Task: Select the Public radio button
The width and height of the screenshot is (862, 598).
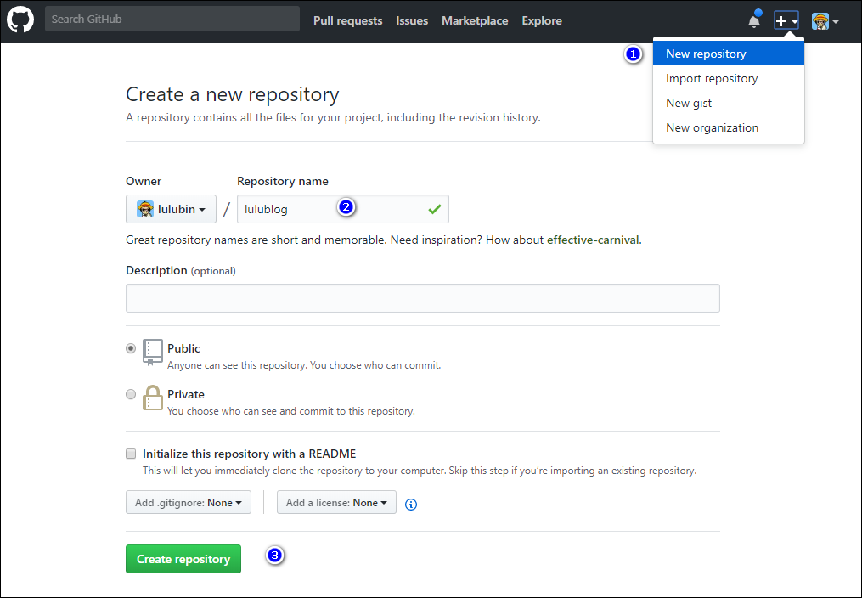Action: 131,348
